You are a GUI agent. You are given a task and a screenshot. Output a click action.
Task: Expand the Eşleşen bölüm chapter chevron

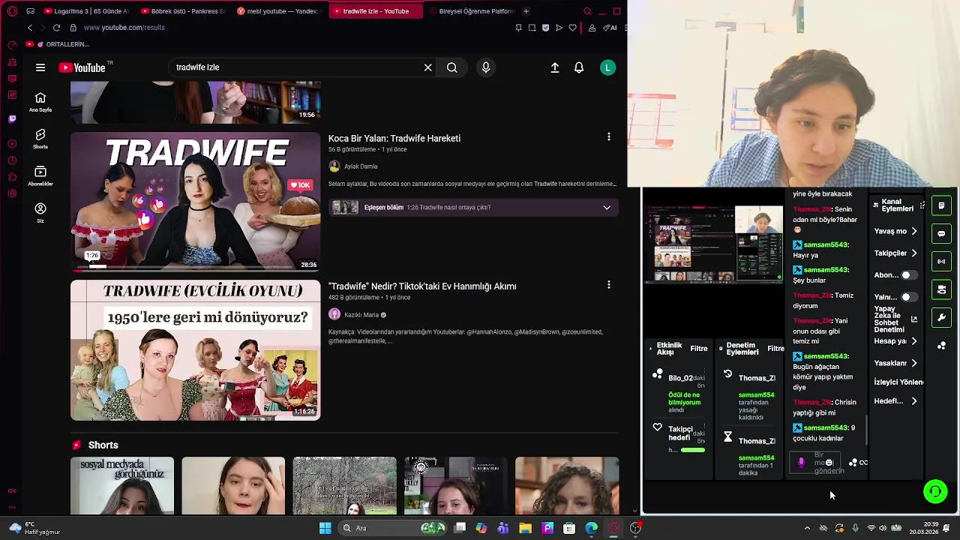point(607,208)
